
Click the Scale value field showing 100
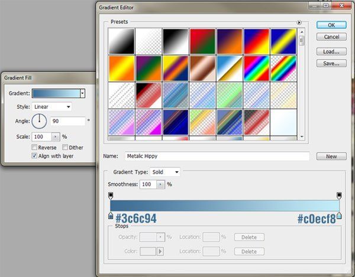pyautogui.click(x=42, y=136)
